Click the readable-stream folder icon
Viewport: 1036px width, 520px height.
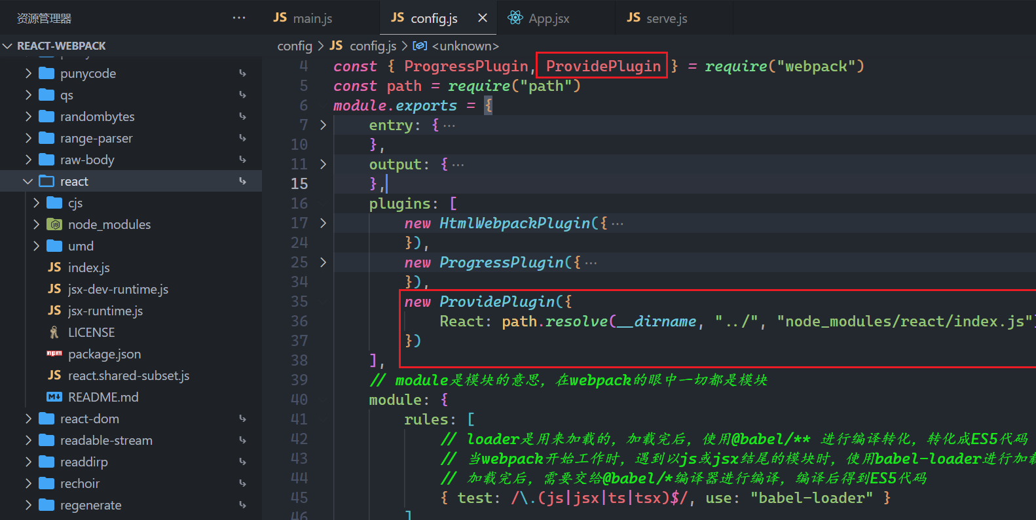pyautogui.click(x=46, y=440)
